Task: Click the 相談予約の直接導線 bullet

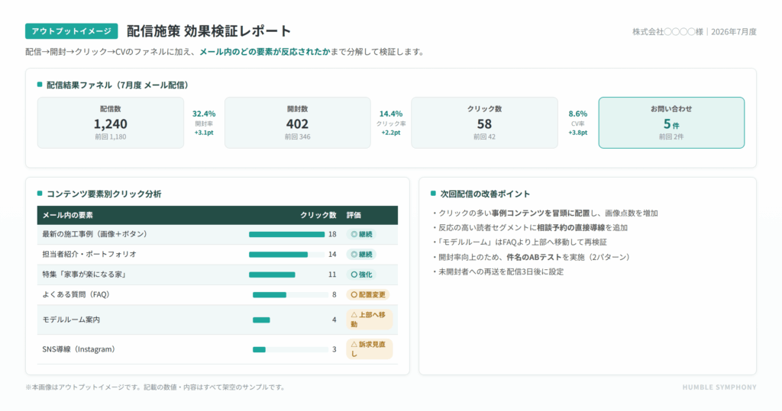Action: pyautogui.click(x=530, y=228)
